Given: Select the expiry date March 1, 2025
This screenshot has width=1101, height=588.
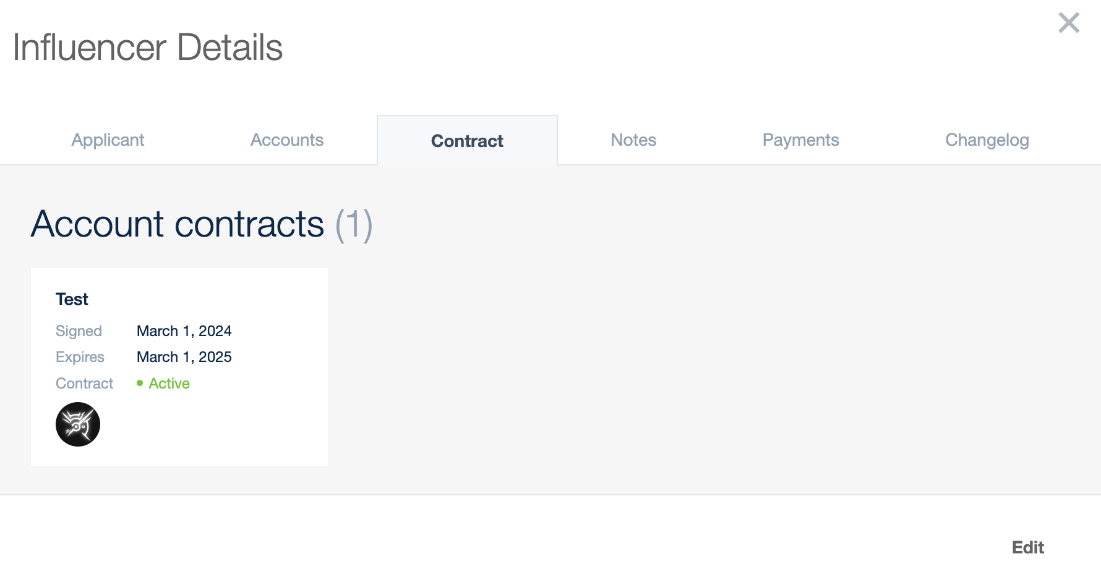Looking at the screenshot, I should click(184, 357).
